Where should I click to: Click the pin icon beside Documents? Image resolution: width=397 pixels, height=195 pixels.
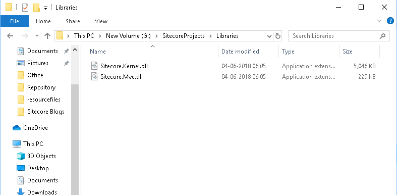67,51
